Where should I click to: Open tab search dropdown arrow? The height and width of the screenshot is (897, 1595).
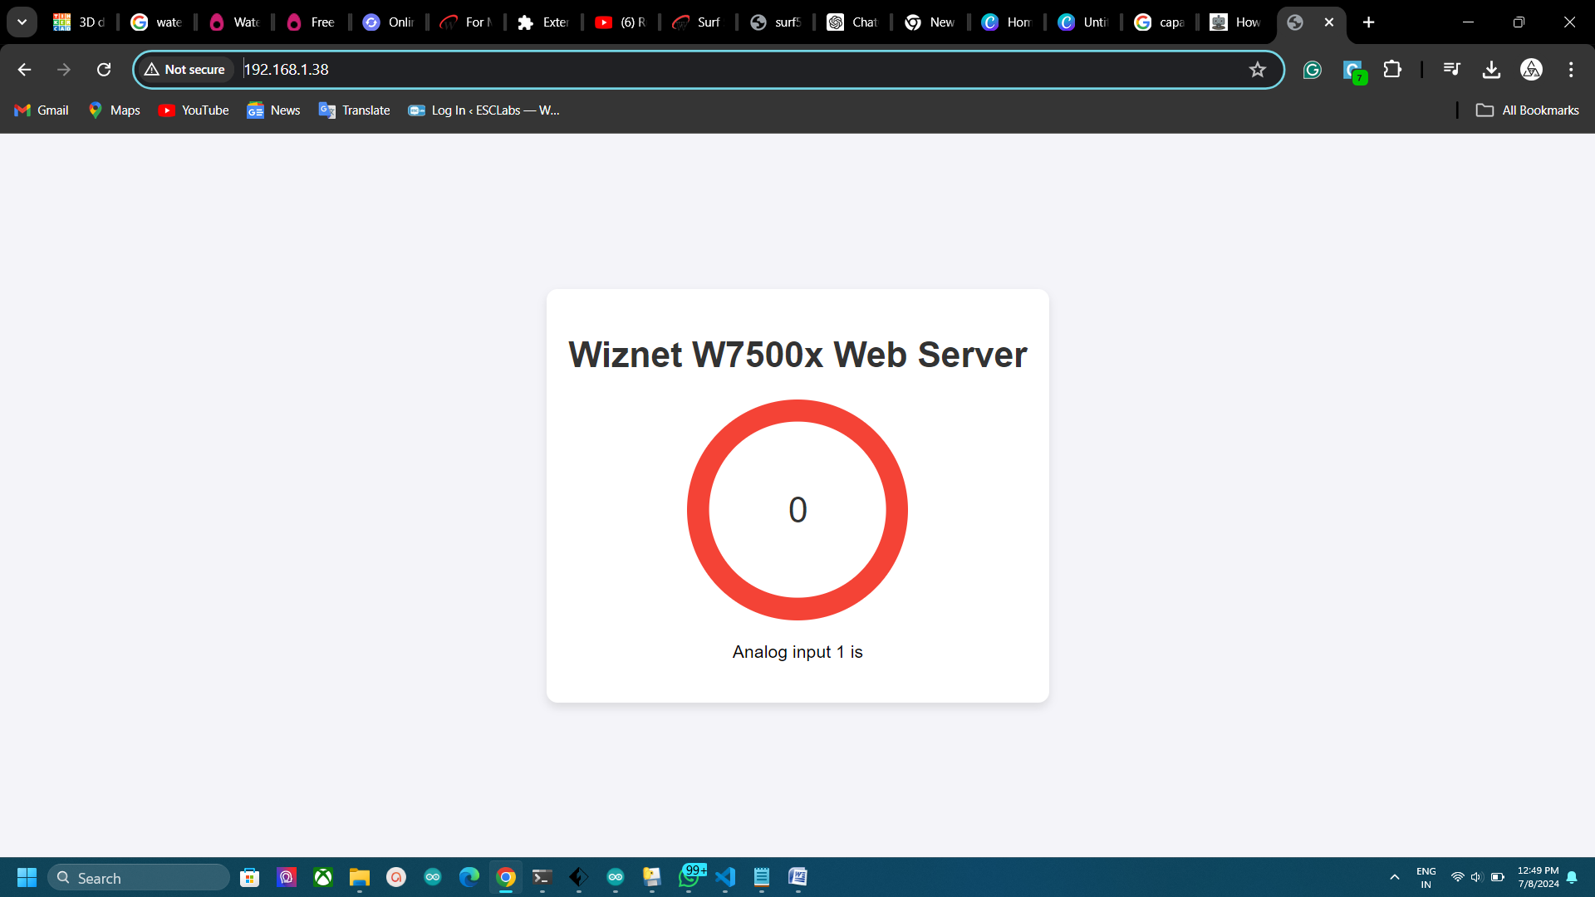pos(22,22)
